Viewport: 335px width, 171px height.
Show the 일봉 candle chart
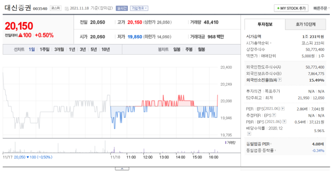click(177, 49)
